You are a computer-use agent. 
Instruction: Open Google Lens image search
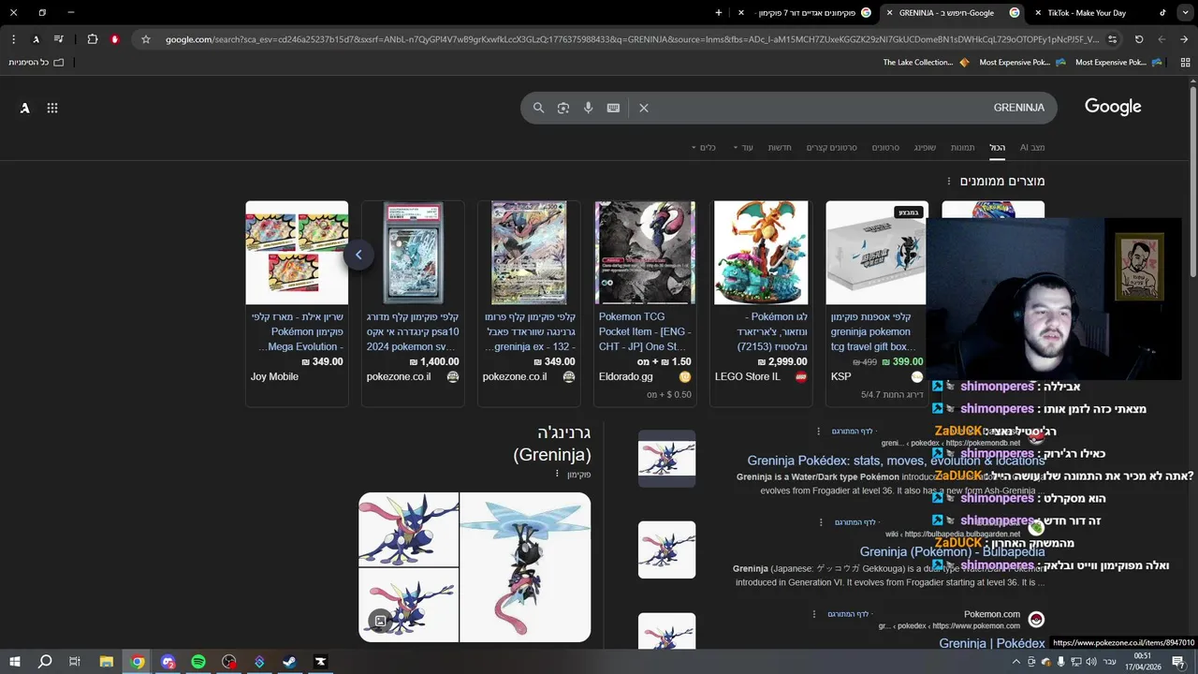tap(563, 108)
